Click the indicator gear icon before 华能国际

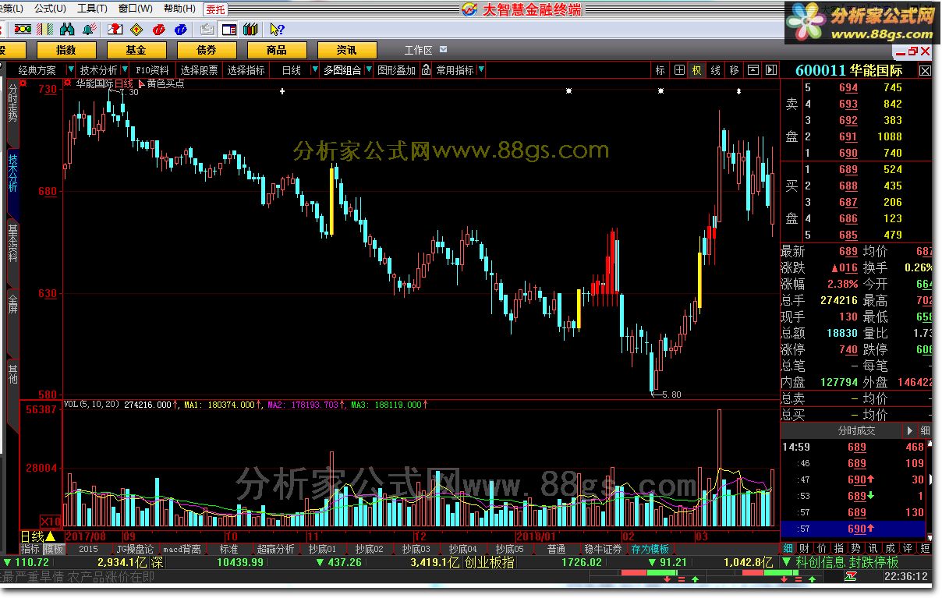click(x=68, y=83)
